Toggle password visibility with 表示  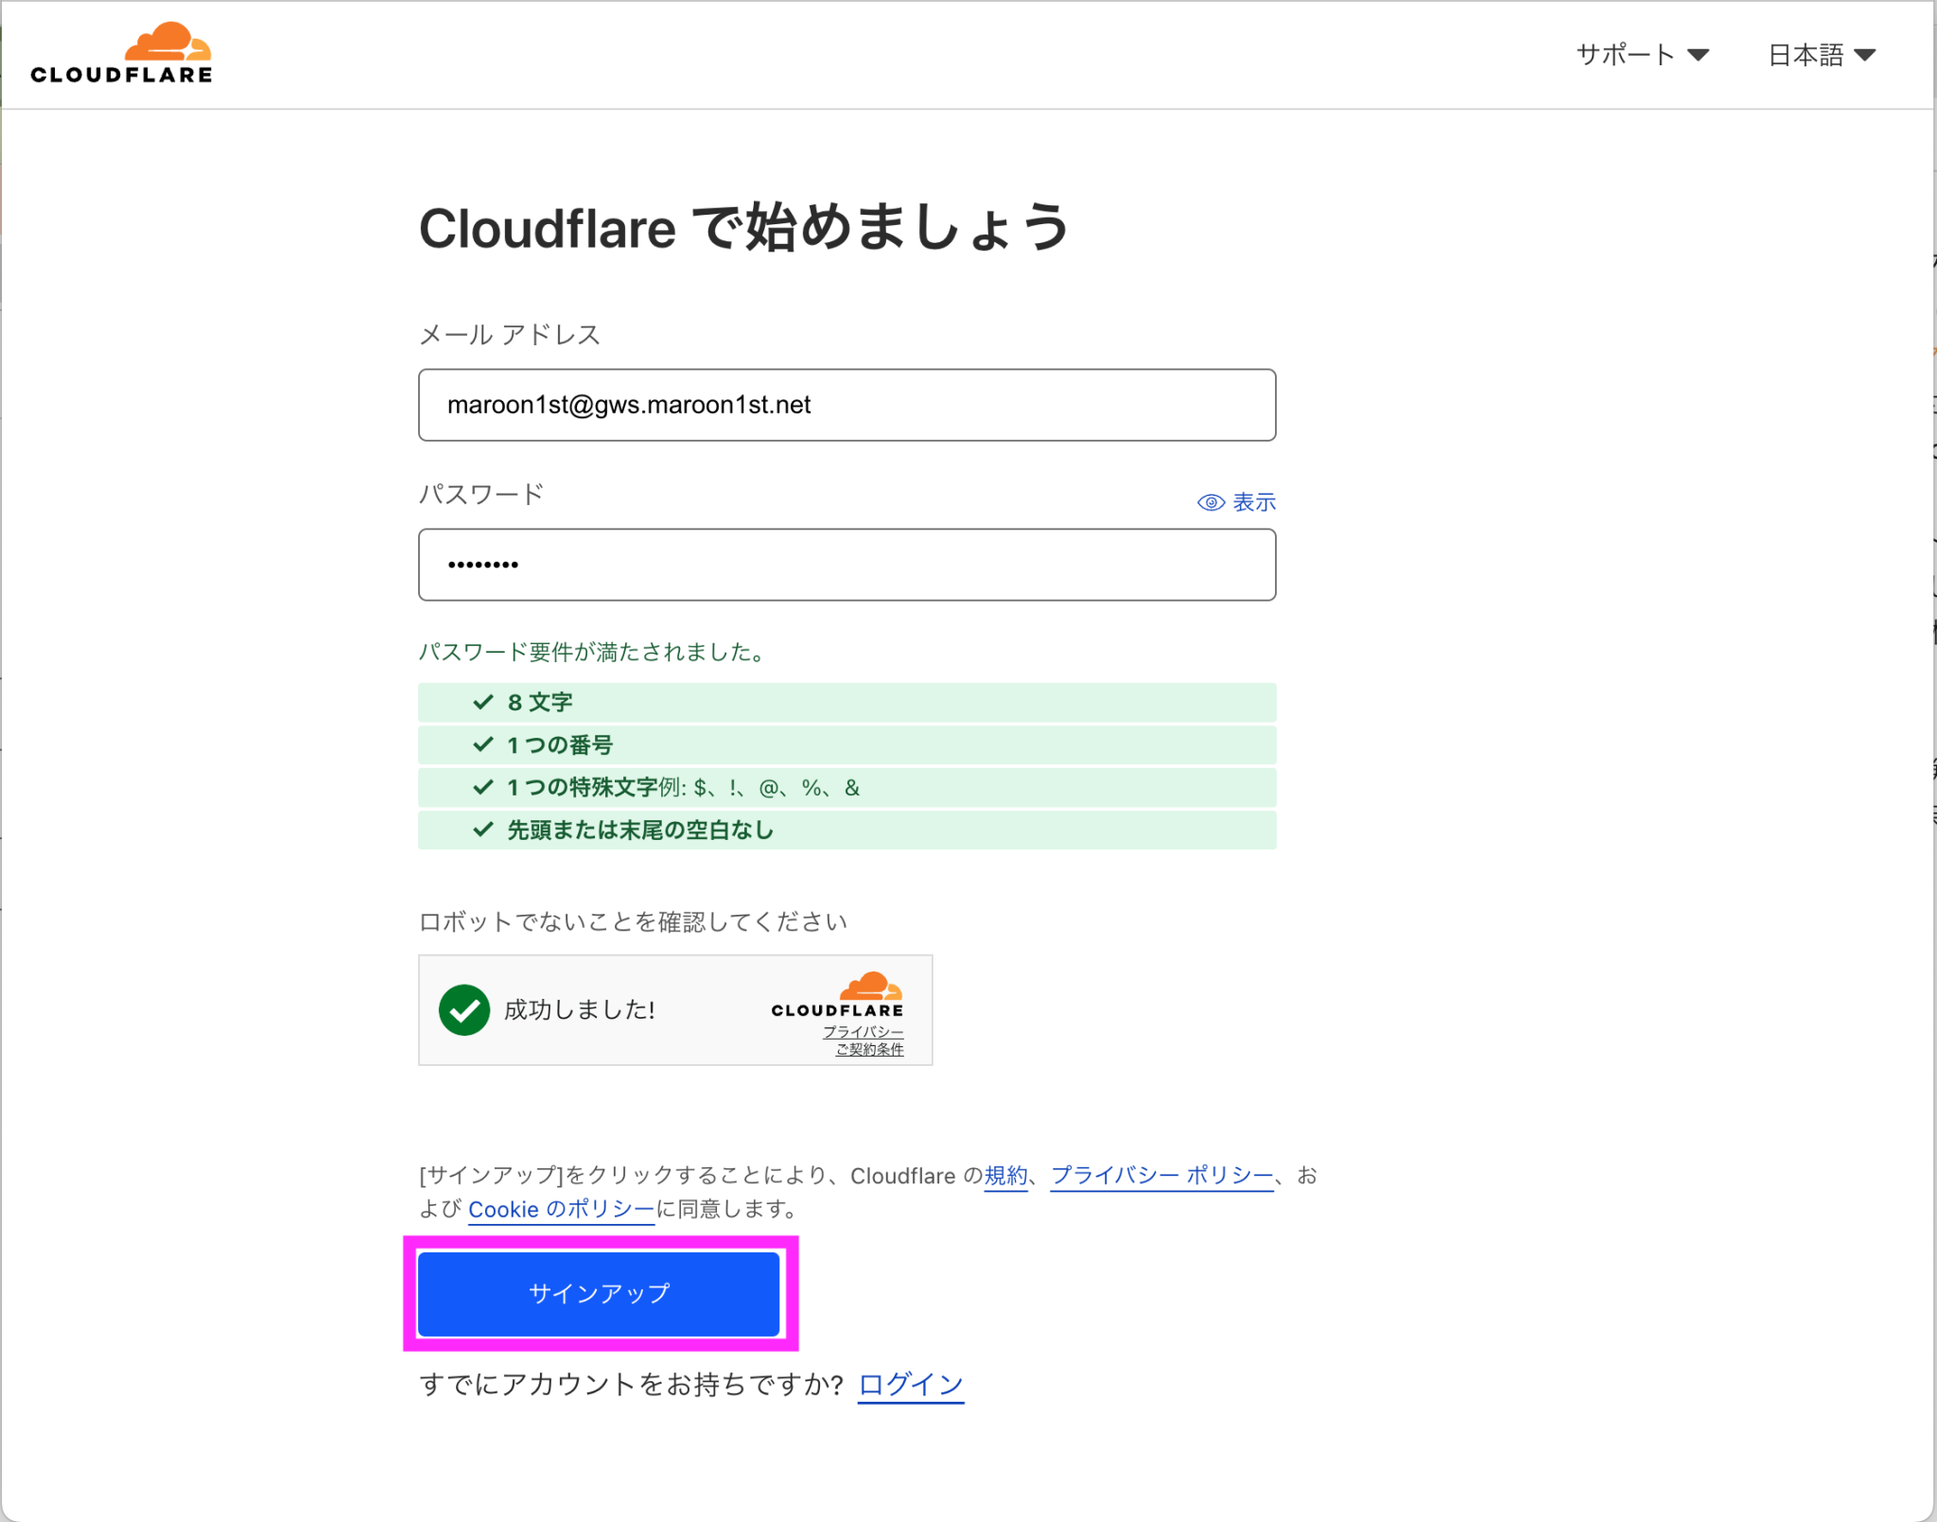click(1253, 501)
